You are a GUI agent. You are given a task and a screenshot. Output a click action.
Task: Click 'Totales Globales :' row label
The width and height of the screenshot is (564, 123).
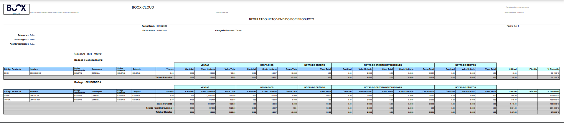[x=164, y=112]
